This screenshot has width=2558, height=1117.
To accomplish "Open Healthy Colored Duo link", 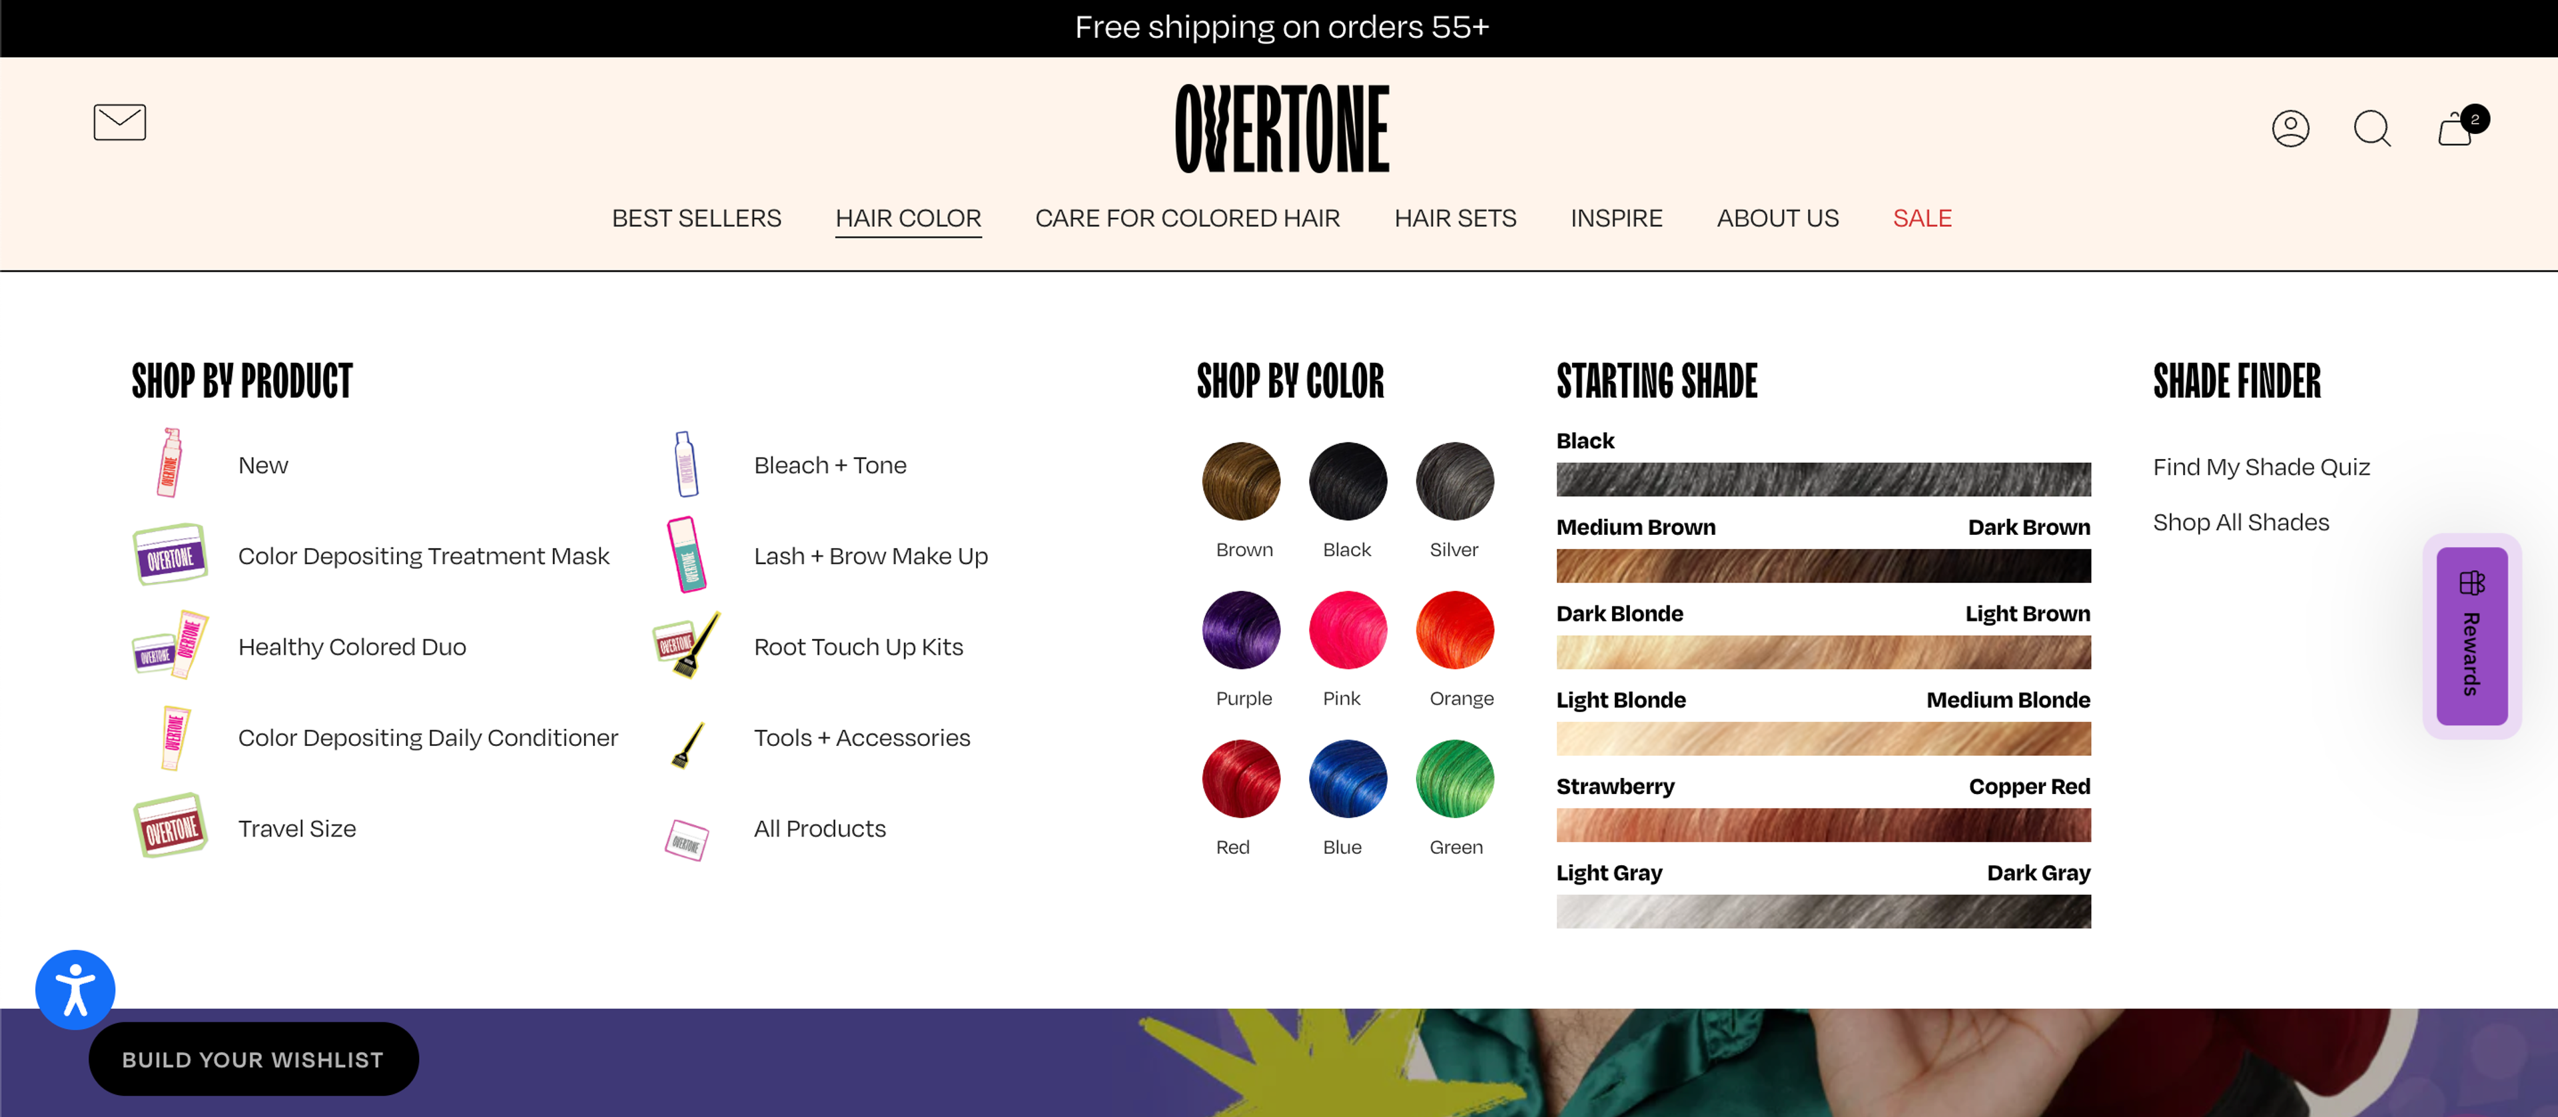I will 352,646.
